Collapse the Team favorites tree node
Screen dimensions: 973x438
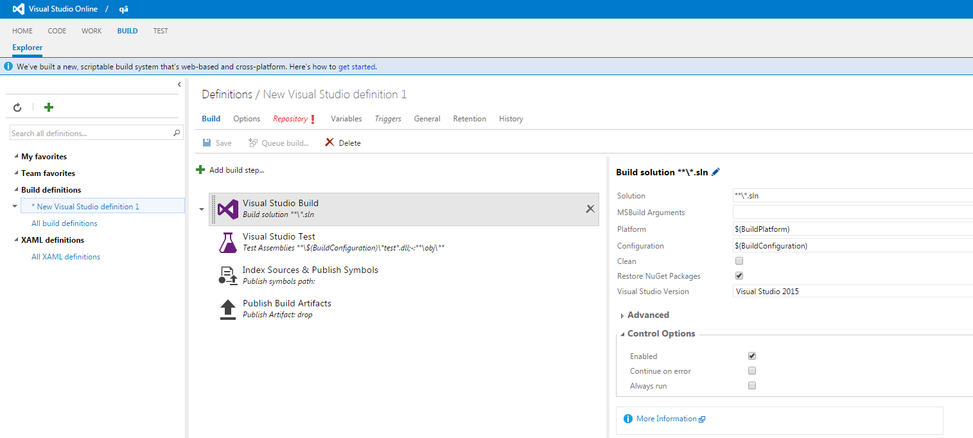tap(15, 173)
